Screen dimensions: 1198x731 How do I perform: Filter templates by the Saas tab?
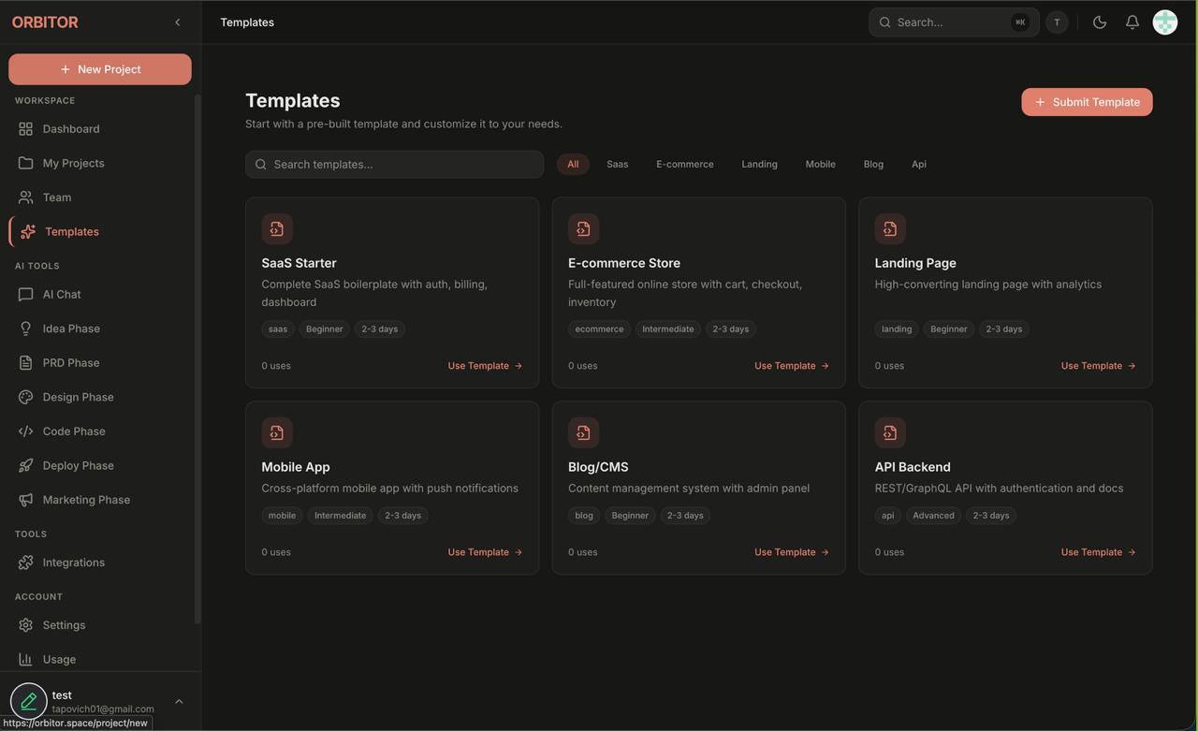tap(617, 165)
